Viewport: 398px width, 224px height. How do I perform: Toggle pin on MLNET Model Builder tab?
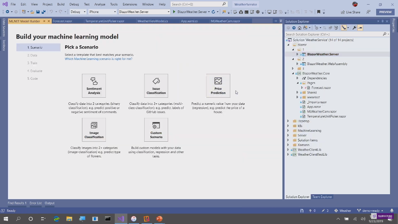[44, 21]
